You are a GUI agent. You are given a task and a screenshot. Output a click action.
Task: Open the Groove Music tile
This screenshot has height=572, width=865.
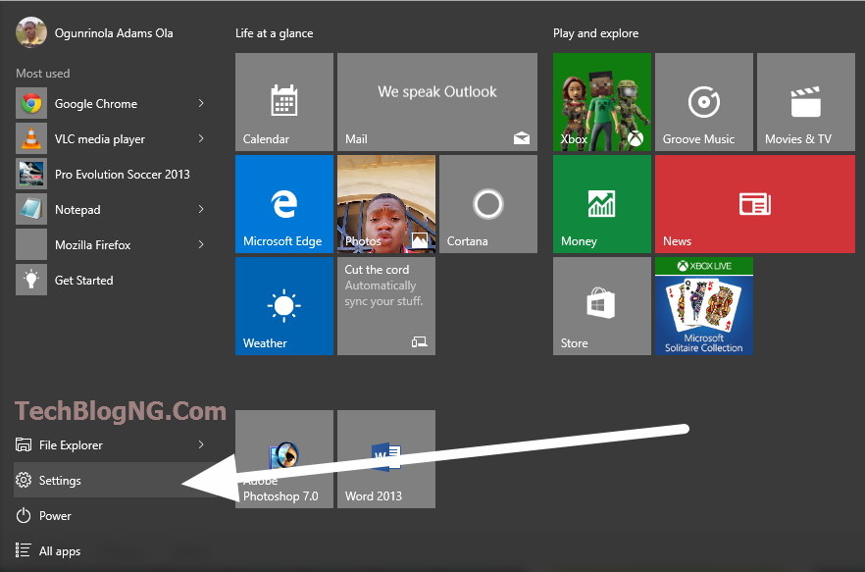point(704,102)
